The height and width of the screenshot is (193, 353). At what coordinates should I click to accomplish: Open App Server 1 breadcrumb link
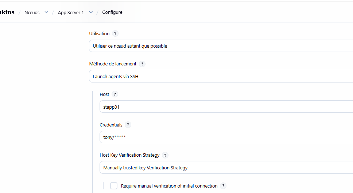pos(71,12)
